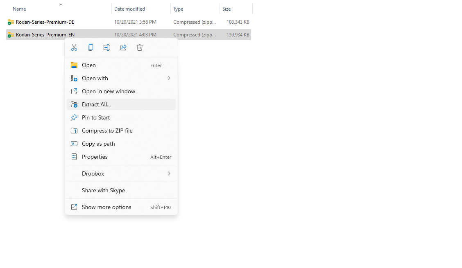The image size is (462, 268).
Task: Click Show more options
Action: (106, 207)
